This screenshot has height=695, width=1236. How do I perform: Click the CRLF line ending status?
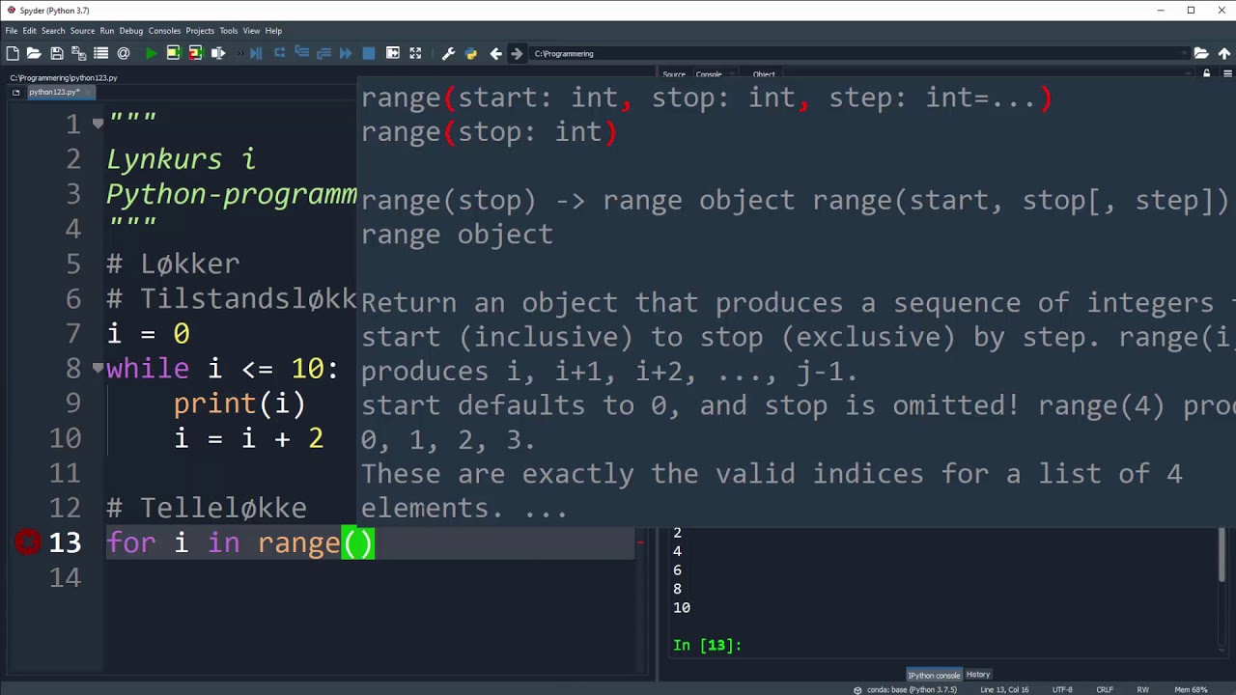pyautogui.click(x=1105, y=689)
